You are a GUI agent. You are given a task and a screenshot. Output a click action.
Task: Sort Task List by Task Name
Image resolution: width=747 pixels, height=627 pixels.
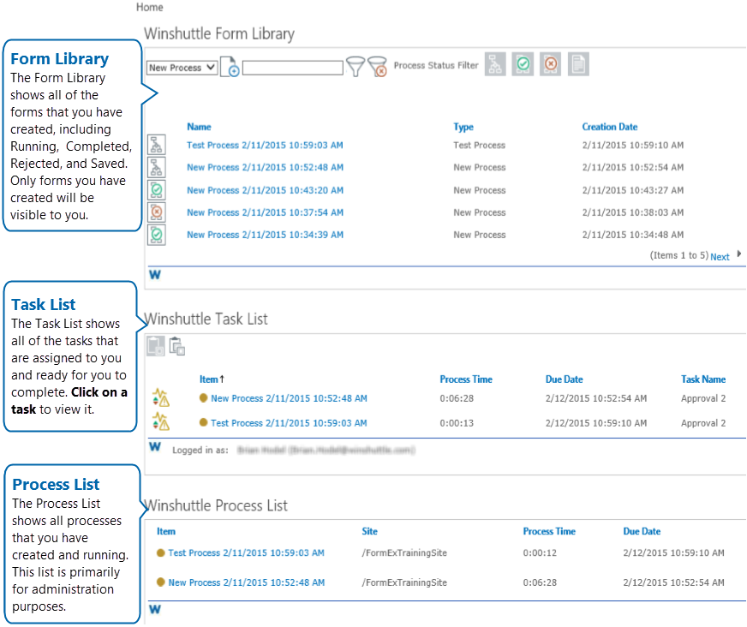tap(703, 379)
